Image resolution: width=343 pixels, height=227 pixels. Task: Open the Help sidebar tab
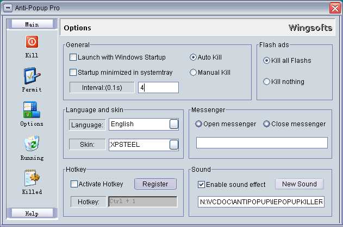32,213
